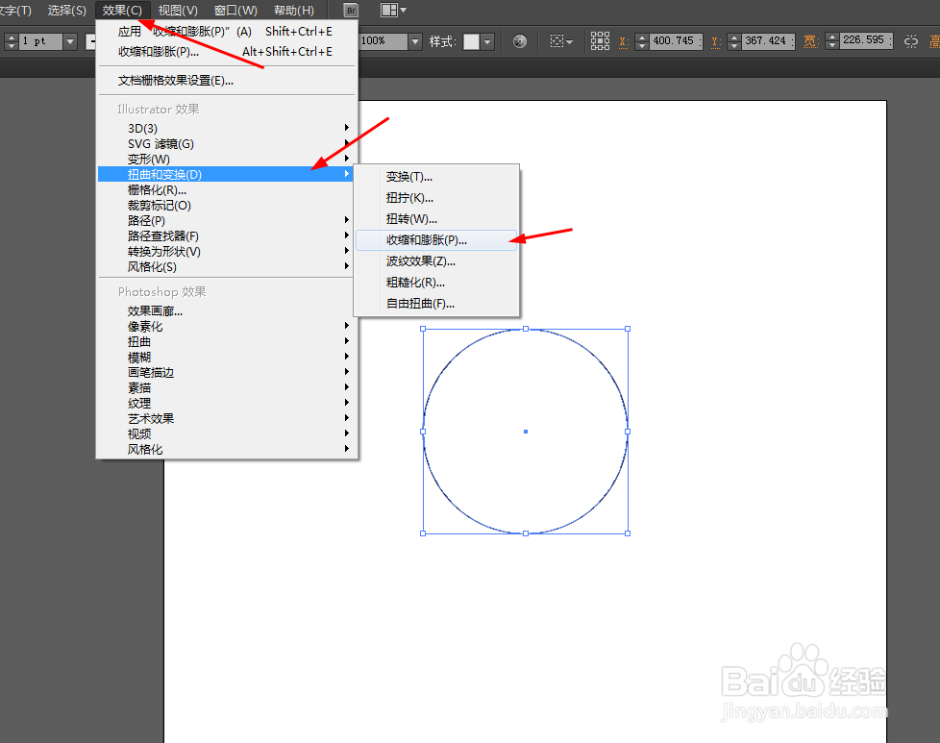Open the 视图(V) menu
Viewport: 940px width, 743px height.
[x=178, y=11]
